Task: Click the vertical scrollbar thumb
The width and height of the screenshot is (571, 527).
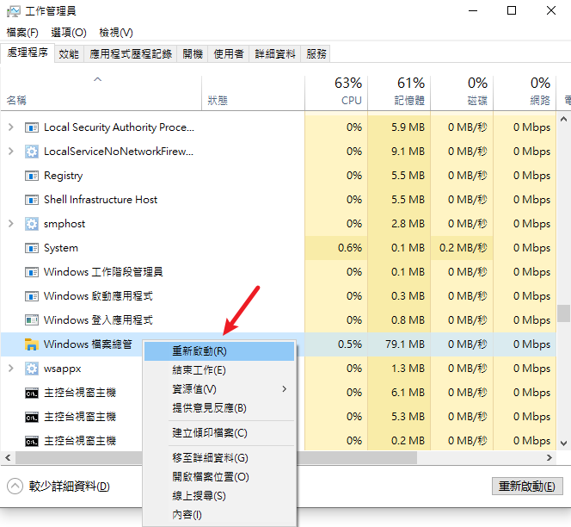Action: pyautogui.click(x=563, y=313)
